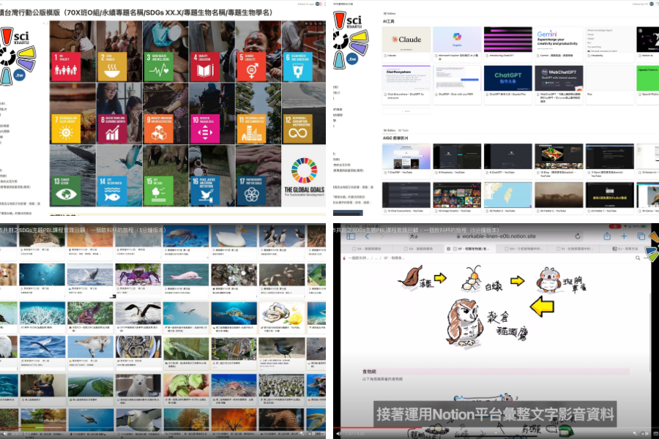Select Gallery tab above AI工具
Image resolution: width=659 pixels, height=439 pixels.
coord(391,14)
